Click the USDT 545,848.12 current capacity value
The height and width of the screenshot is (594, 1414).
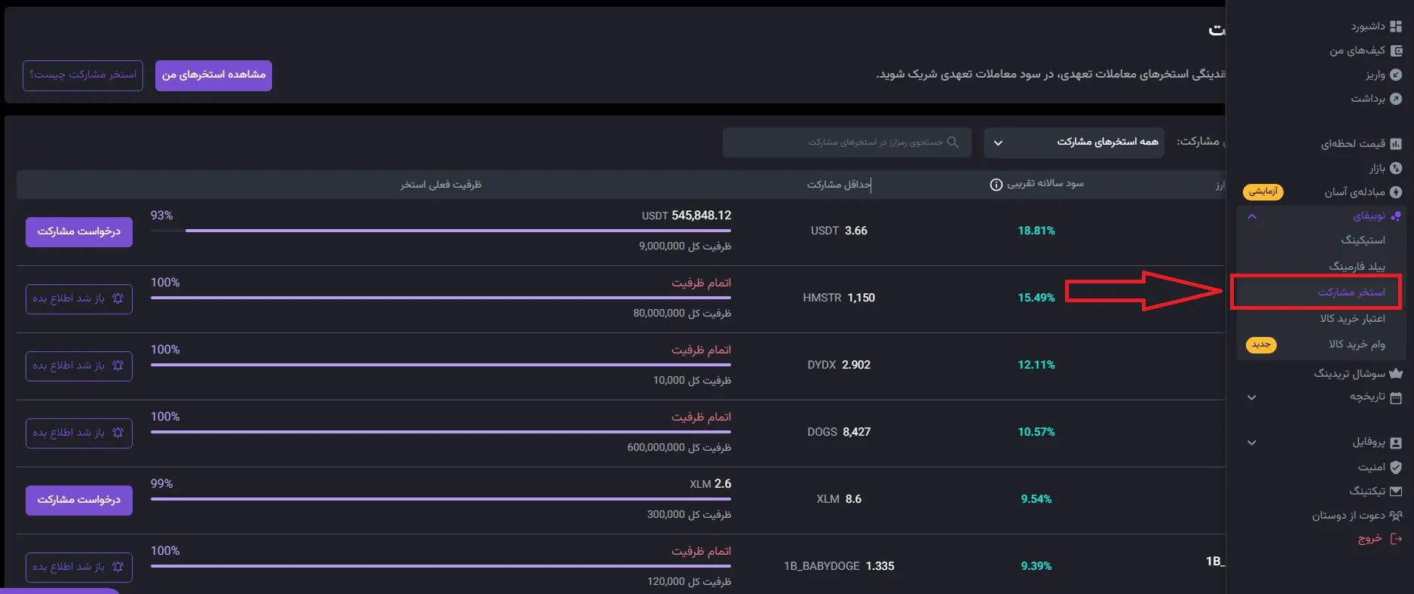[687, 216]
